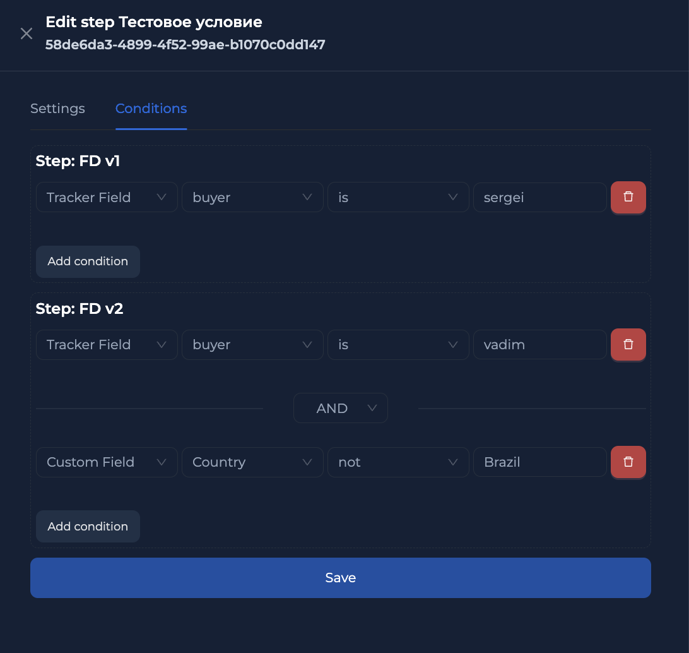Switch to the Settings tab
This screenshot has width=689, height=653.
[x=57, y=109]
